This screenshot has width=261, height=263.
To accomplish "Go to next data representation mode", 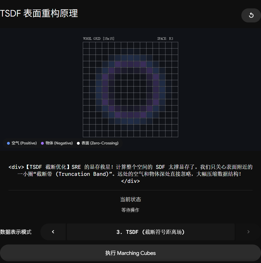I will point(248,232).
